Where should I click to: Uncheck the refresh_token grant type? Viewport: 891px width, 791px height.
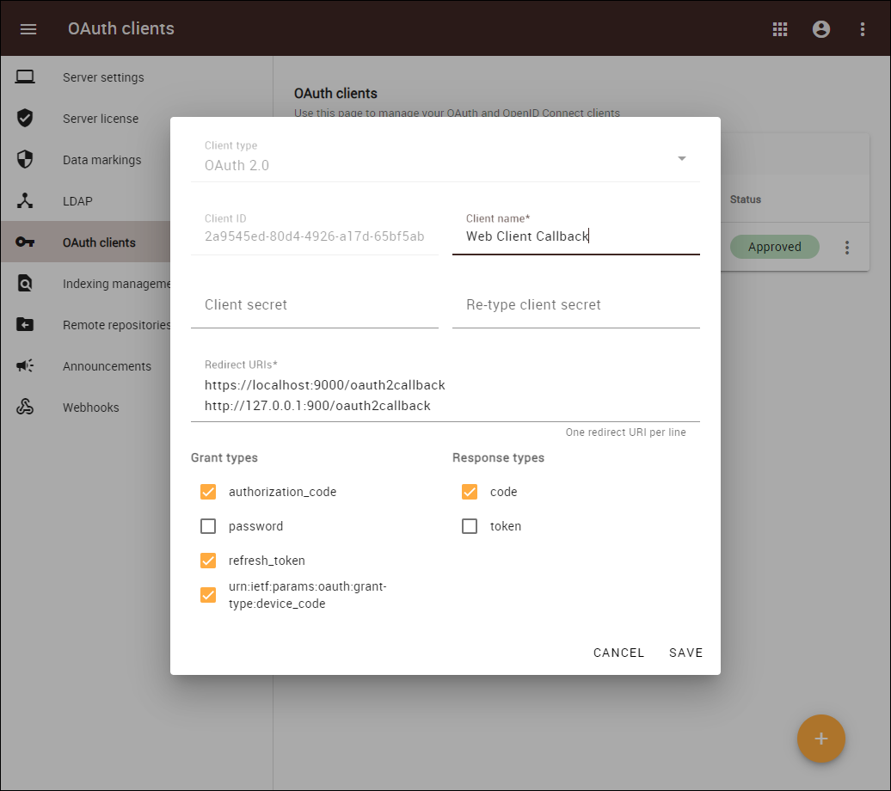click(208, 561)
